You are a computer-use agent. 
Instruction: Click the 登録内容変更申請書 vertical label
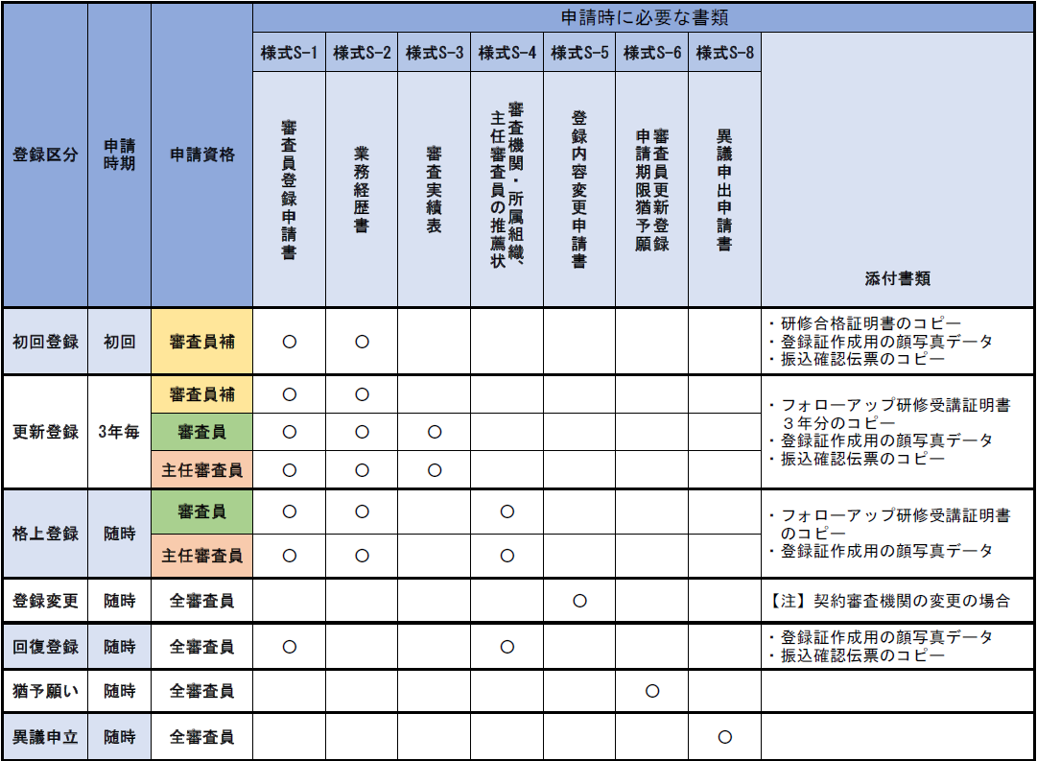(x=579, y=190)
